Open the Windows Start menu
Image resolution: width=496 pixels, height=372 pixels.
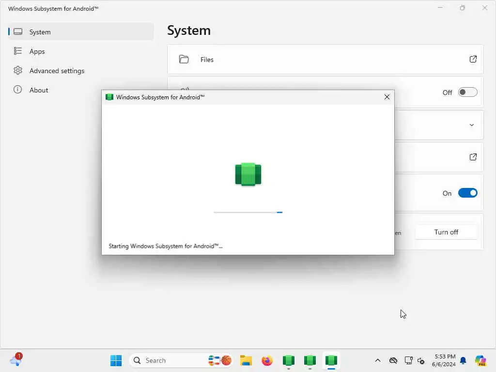(x=116, y=360)
